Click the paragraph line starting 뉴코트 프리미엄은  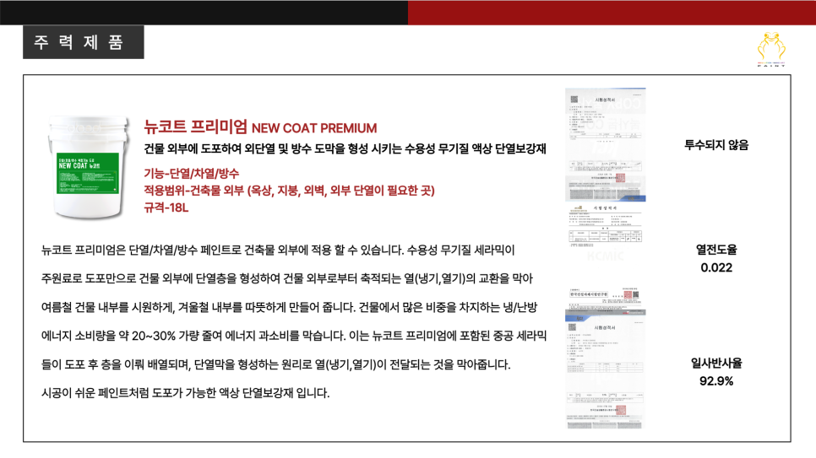pos(278,250)
